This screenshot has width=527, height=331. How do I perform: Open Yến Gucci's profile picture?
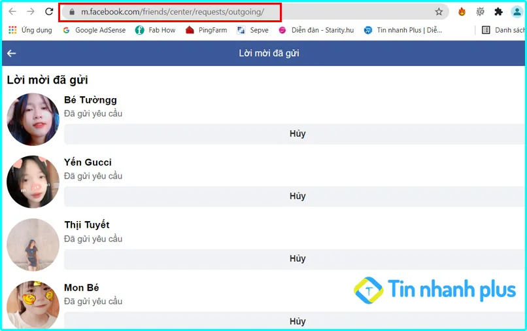(x=33, y=182)
